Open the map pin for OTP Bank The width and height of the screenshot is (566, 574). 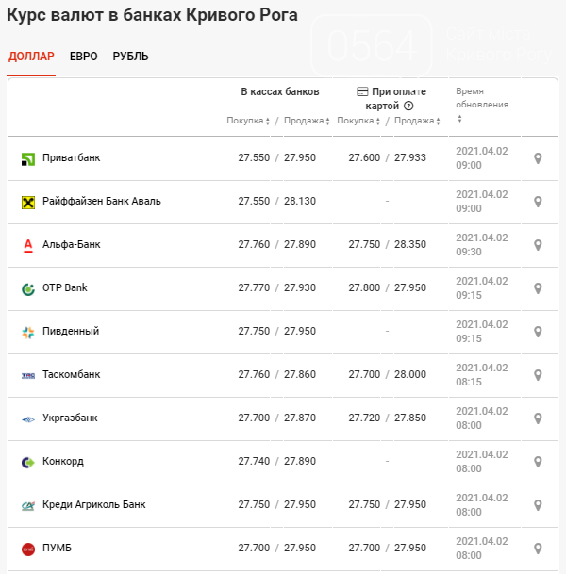coord(538,288)
